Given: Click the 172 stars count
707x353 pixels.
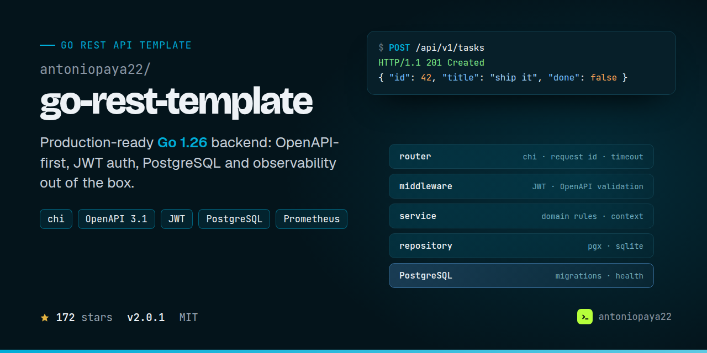Looking at the screenshot, I should point(84,318).
